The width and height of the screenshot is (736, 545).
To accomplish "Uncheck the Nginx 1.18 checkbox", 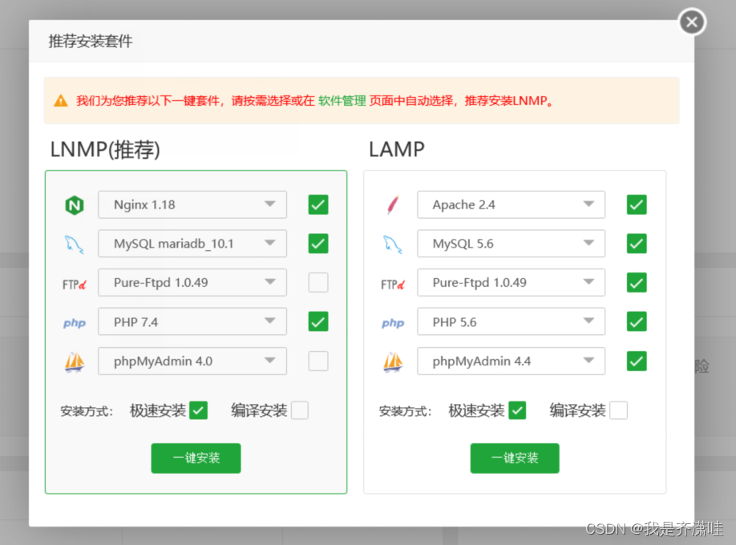I will tap(318, 204).
